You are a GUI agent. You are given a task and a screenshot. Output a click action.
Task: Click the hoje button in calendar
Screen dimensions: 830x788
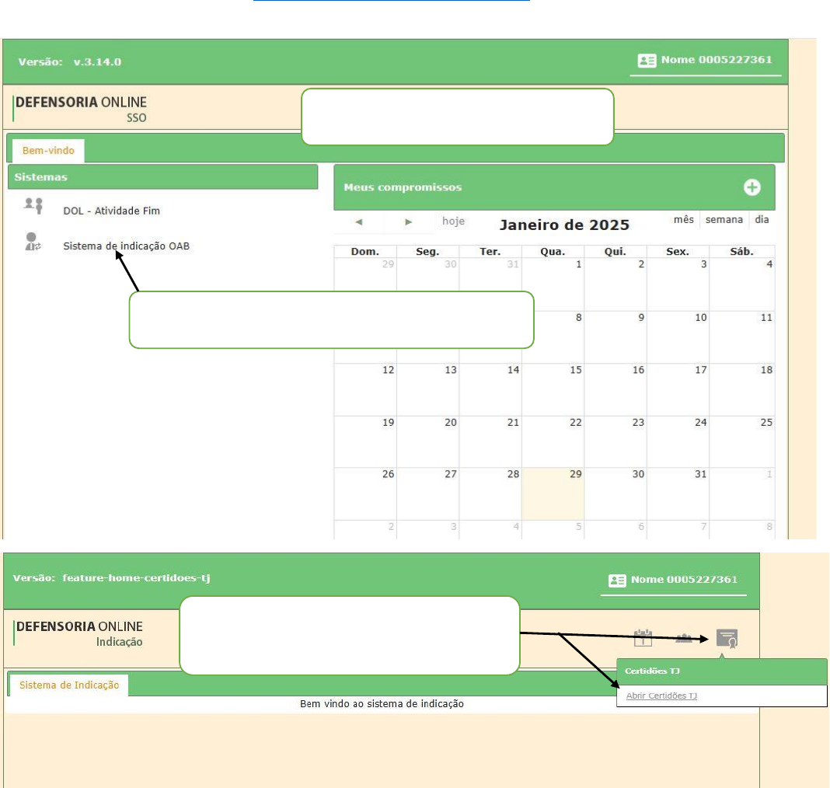(454, 221)
